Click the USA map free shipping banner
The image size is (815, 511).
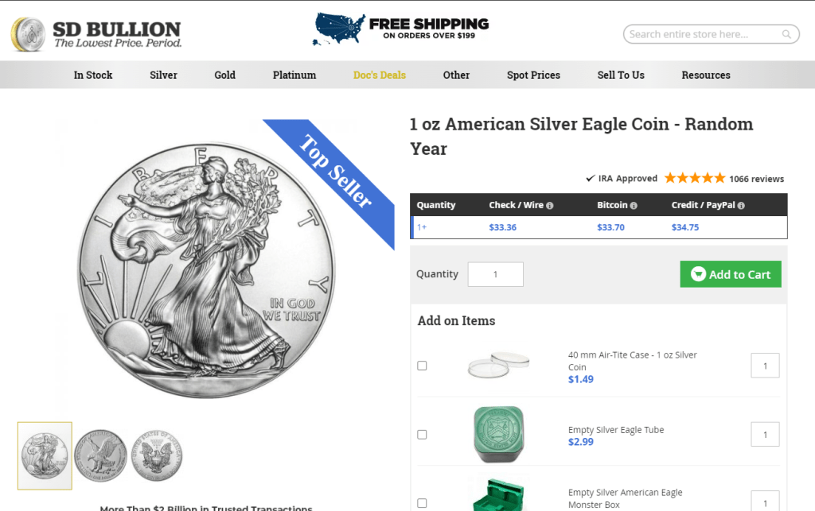401,29
